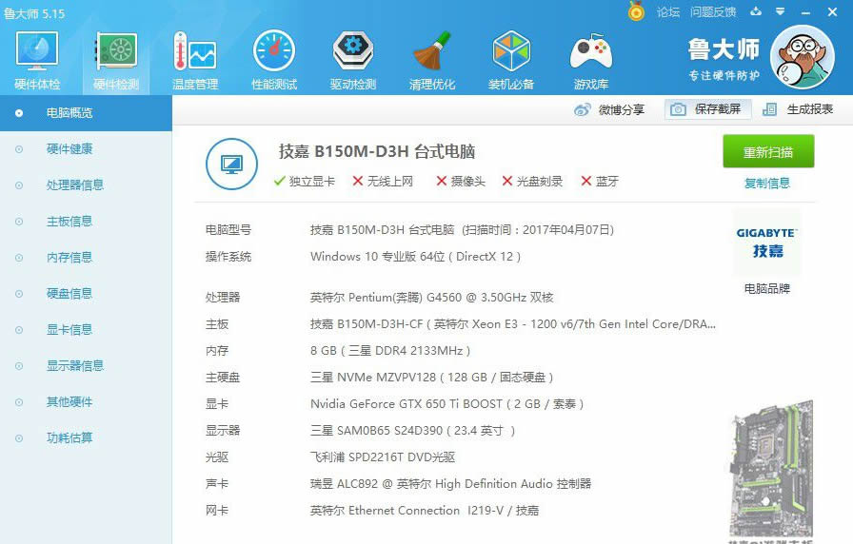This screenshot has height=544, width=853.
Task: Click the GIGABYTE 技嘉 brand logo
Action: [x=766, y=243]
